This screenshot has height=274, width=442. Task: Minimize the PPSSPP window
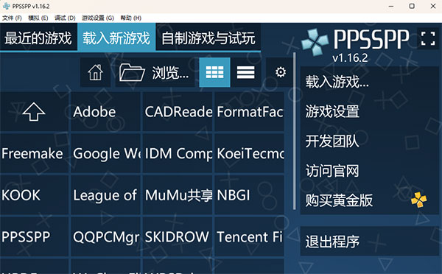click(x=391, y=6)
